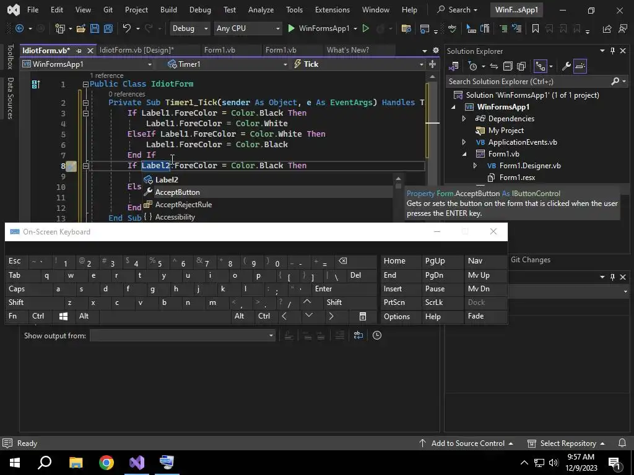Click Options key on On-Screen Keyboard
This screenshot has width=634, height=475.
pyautogui.click(x=401, y=316)
